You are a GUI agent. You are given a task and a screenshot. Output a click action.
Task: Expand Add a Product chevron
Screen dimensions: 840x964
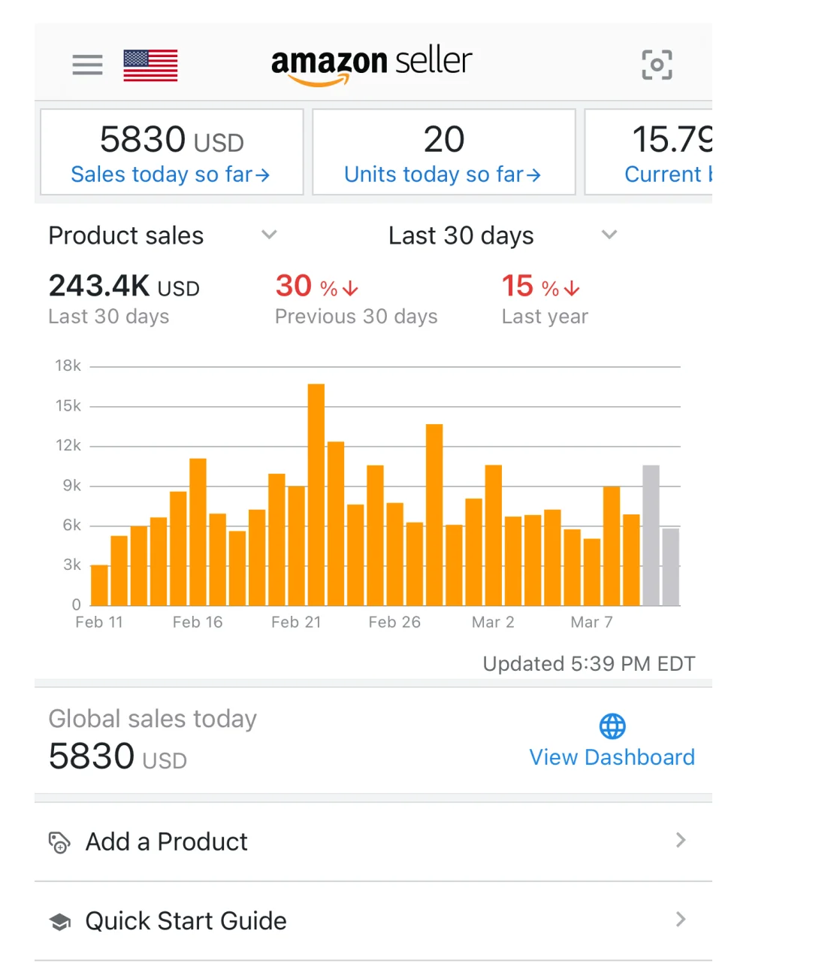tap(681, 841)
